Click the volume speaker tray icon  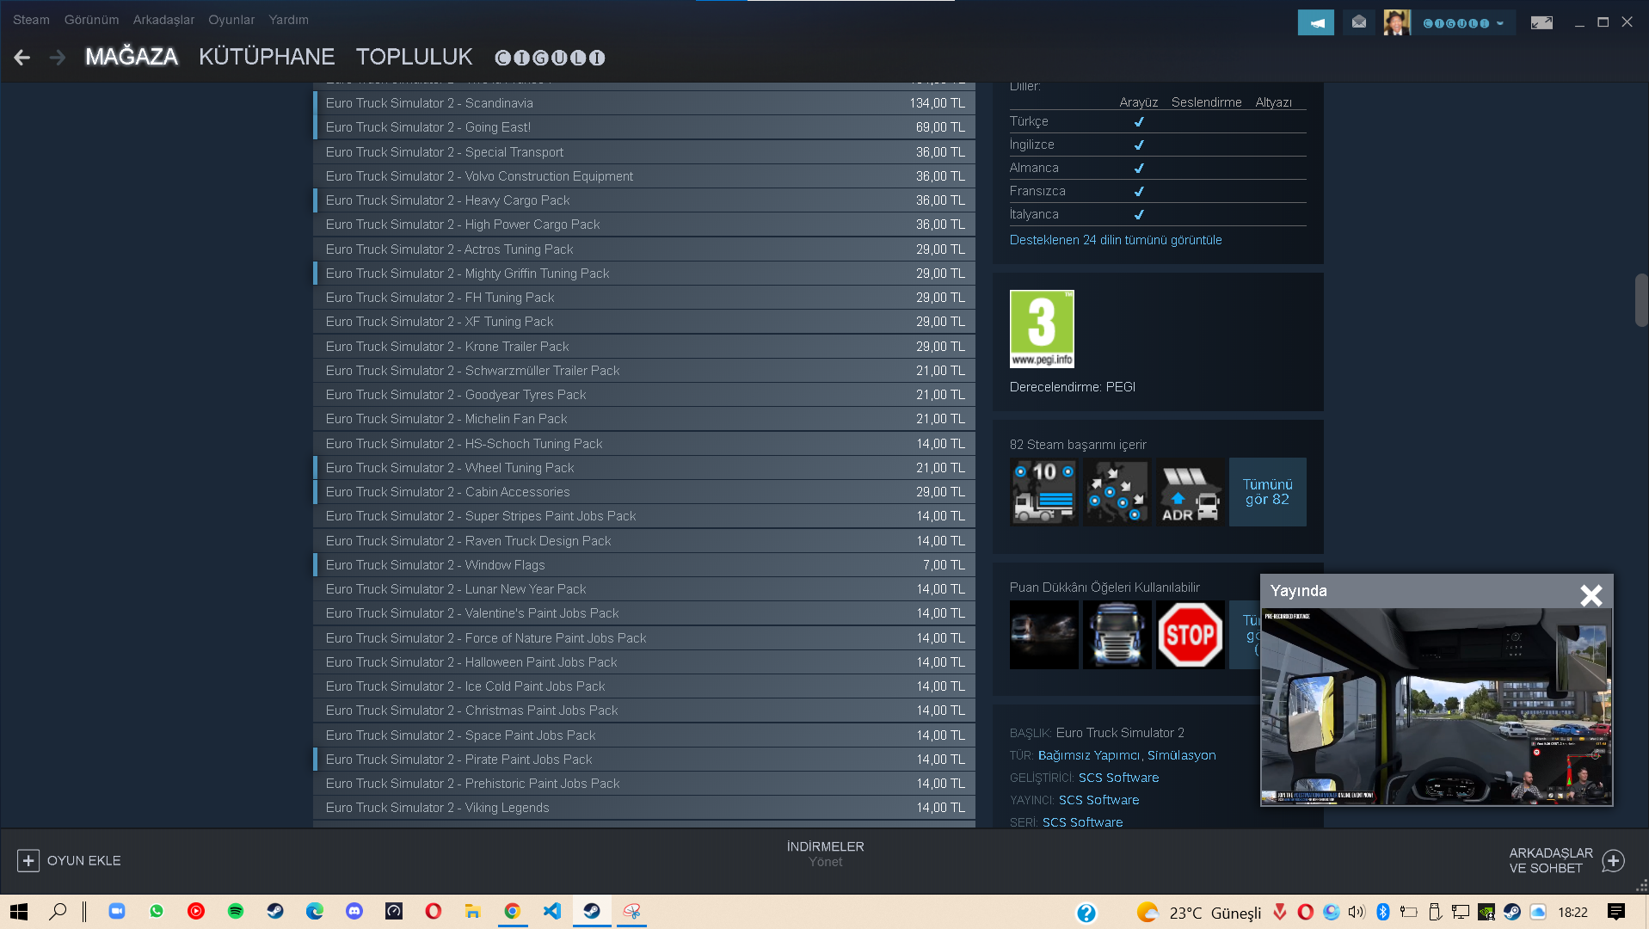tap(1357, 912)
